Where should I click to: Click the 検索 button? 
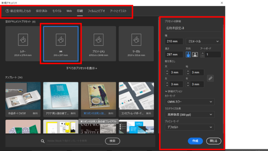113,141
